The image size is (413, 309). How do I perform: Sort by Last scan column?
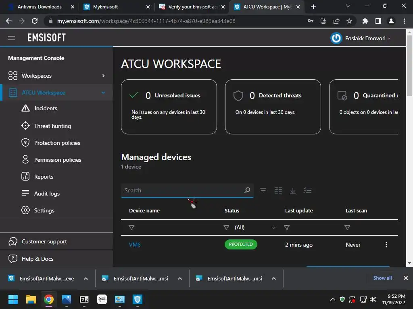coord(356,211)
